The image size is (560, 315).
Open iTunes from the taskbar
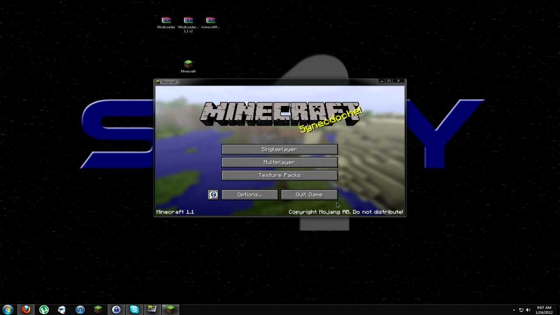coord(80,309)
